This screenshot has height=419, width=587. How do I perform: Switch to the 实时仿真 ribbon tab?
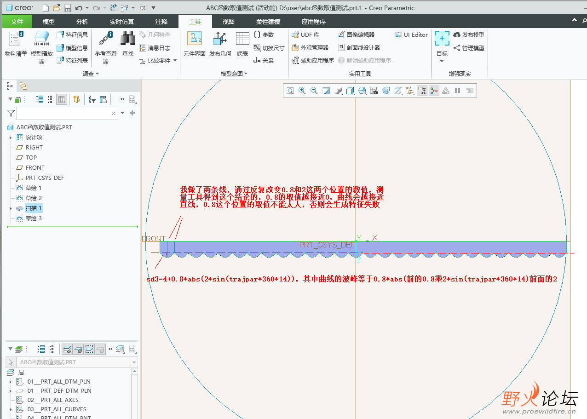click(x=122, y=22)
